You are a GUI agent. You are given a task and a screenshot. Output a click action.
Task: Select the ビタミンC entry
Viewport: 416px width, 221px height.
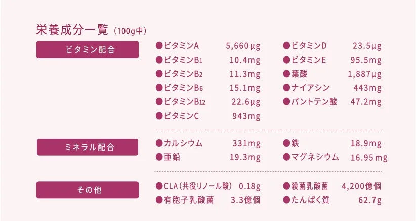(181, 116)
